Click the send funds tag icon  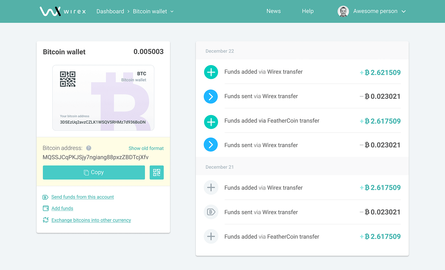46,197
